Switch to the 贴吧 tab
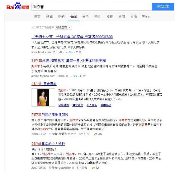Screen dimensions: 180x176 click(61, 17)
